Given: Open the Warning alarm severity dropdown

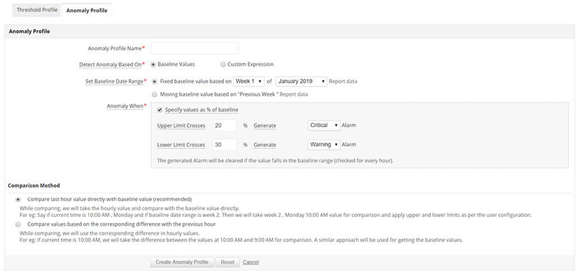Looking at the screenshot, I should (323, 145).
